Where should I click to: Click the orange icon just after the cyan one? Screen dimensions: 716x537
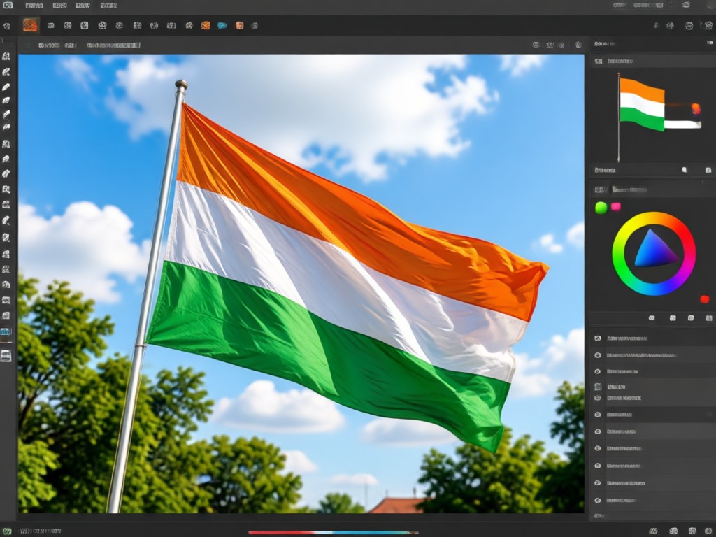pyautogui.click(x=239, y=26)
